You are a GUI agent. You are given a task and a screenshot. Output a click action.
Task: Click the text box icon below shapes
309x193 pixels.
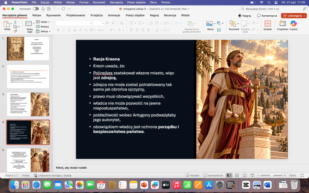pos(219,30)
